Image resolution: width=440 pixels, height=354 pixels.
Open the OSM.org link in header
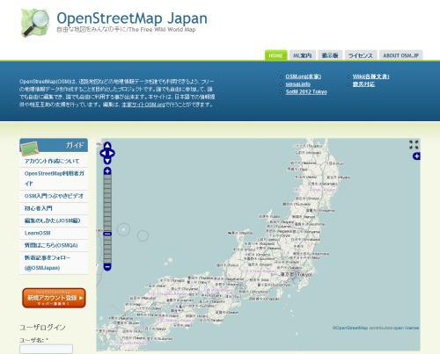click(x=304, y=76)
